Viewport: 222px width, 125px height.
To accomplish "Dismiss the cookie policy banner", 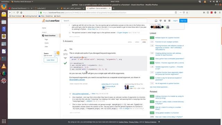I will point(159,122).
